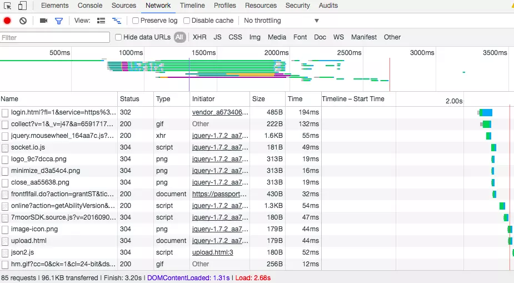Clear the network log
The image size is (514, 283).
pos(23,21)
